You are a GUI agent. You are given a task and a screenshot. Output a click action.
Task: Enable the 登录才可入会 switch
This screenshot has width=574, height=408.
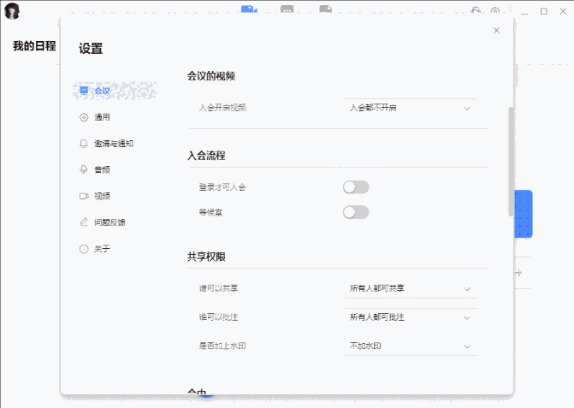356,187
